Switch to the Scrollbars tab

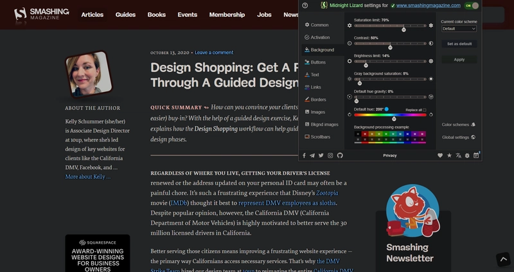323,137
